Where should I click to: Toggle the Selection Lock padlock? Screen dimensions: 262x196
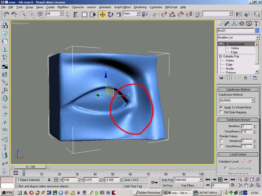tap(49, 180)
